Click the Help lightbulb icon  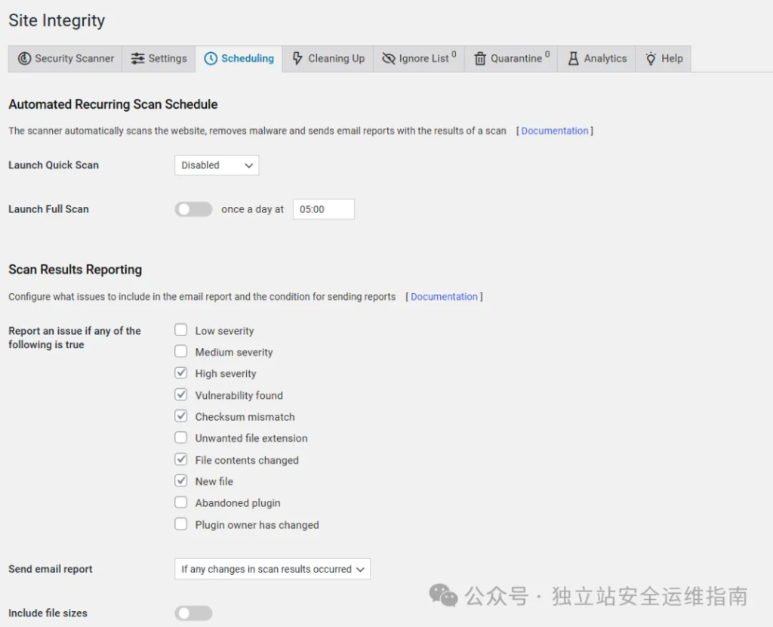(x=651, y=59)
